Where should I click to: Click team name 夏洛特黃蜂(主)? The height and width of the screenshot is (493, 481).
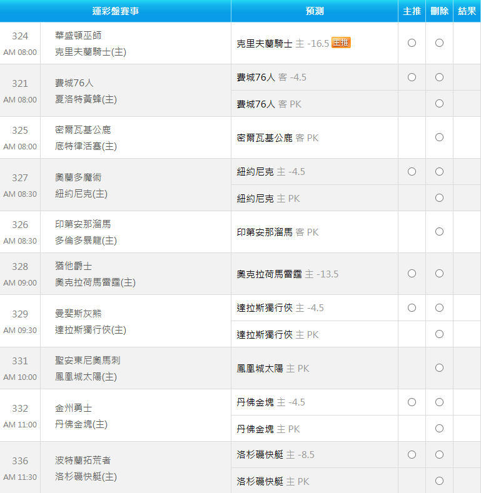click(x=86, y=99)
